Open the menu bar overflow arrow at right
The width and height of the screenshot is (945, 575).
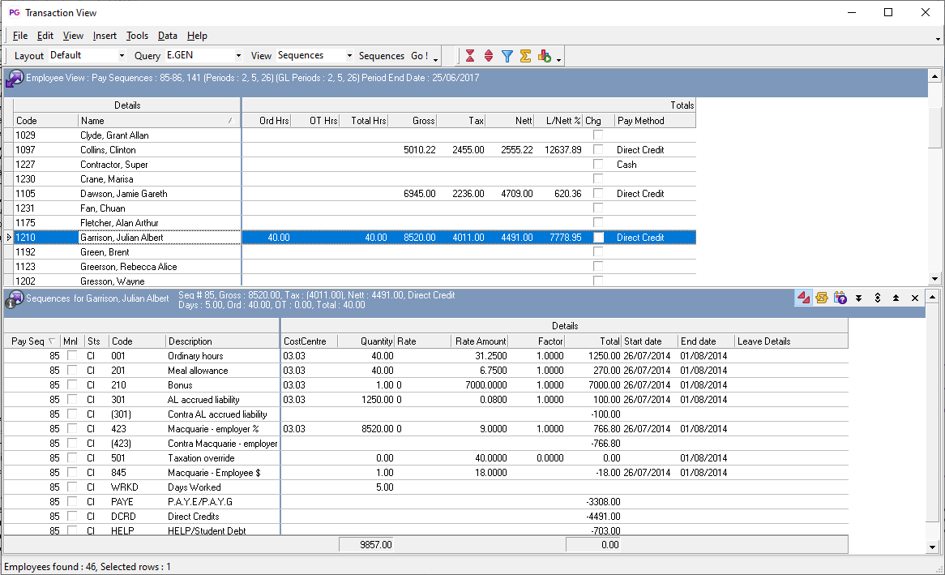938,39
